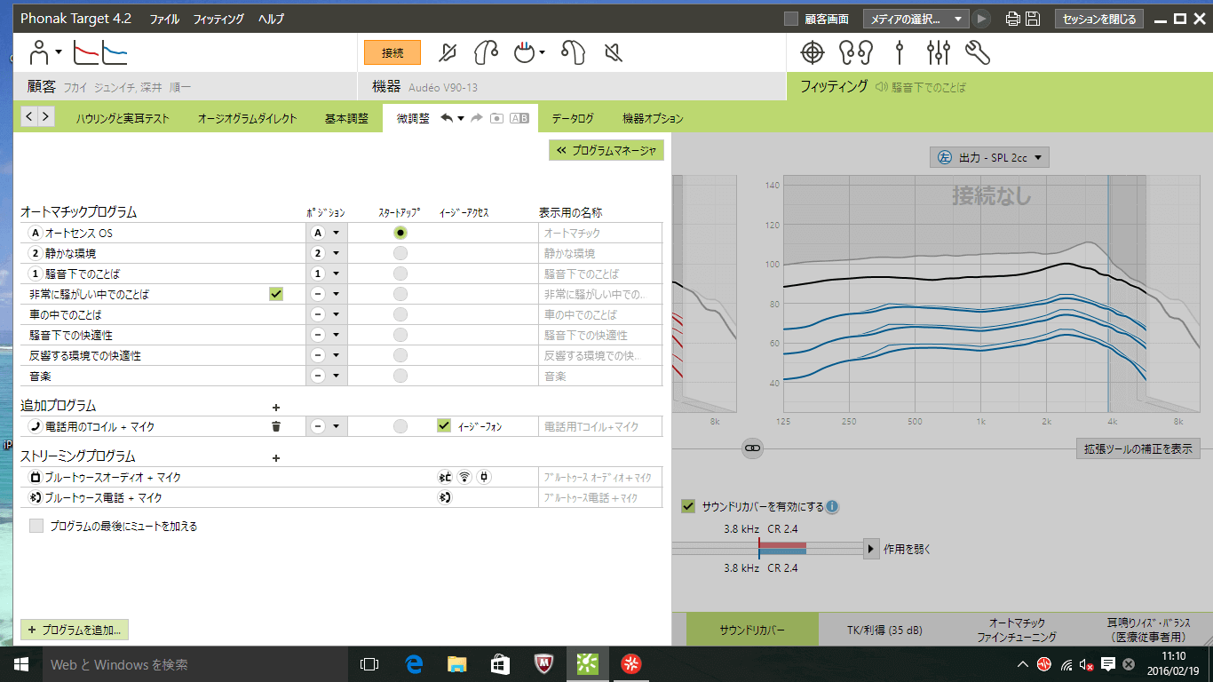
Task: Click セッションを閉じる button
Action: 1099,19
